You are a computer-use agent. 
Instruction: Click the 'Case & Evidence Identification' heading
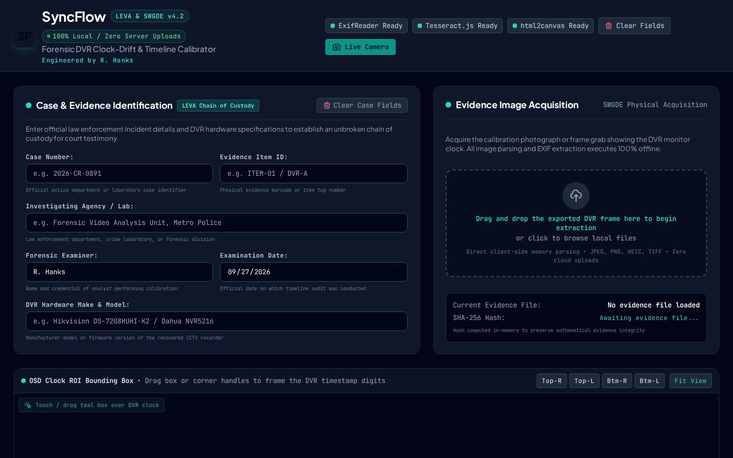click(104, 105)
